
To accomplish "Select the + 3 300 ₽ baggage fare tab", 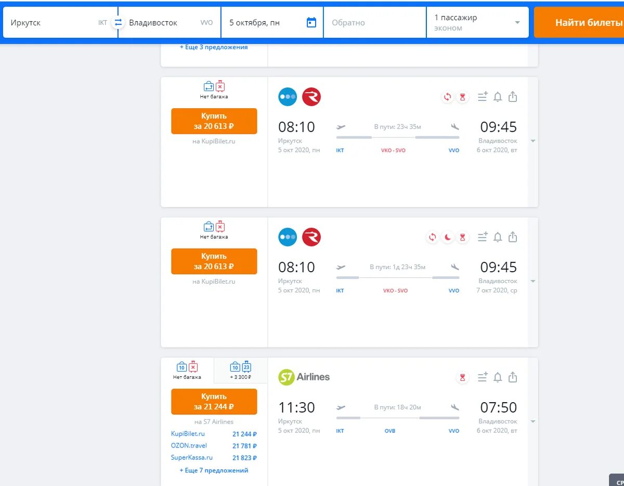I will click(x=241, y=370).
